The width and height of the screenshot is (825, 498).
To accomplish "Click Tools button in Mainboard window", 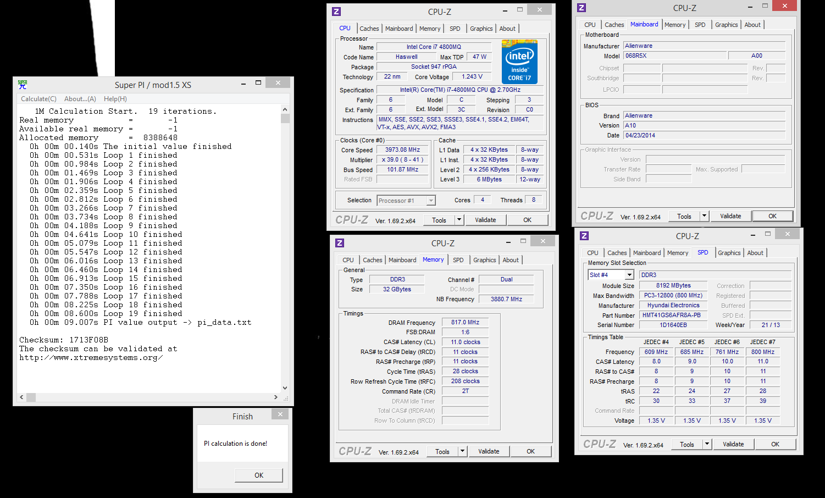I will [x=684, y=216].
